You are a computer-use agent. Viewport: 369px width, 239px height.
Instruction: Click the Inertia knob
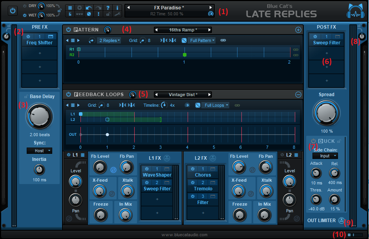(x=39, y=170)
